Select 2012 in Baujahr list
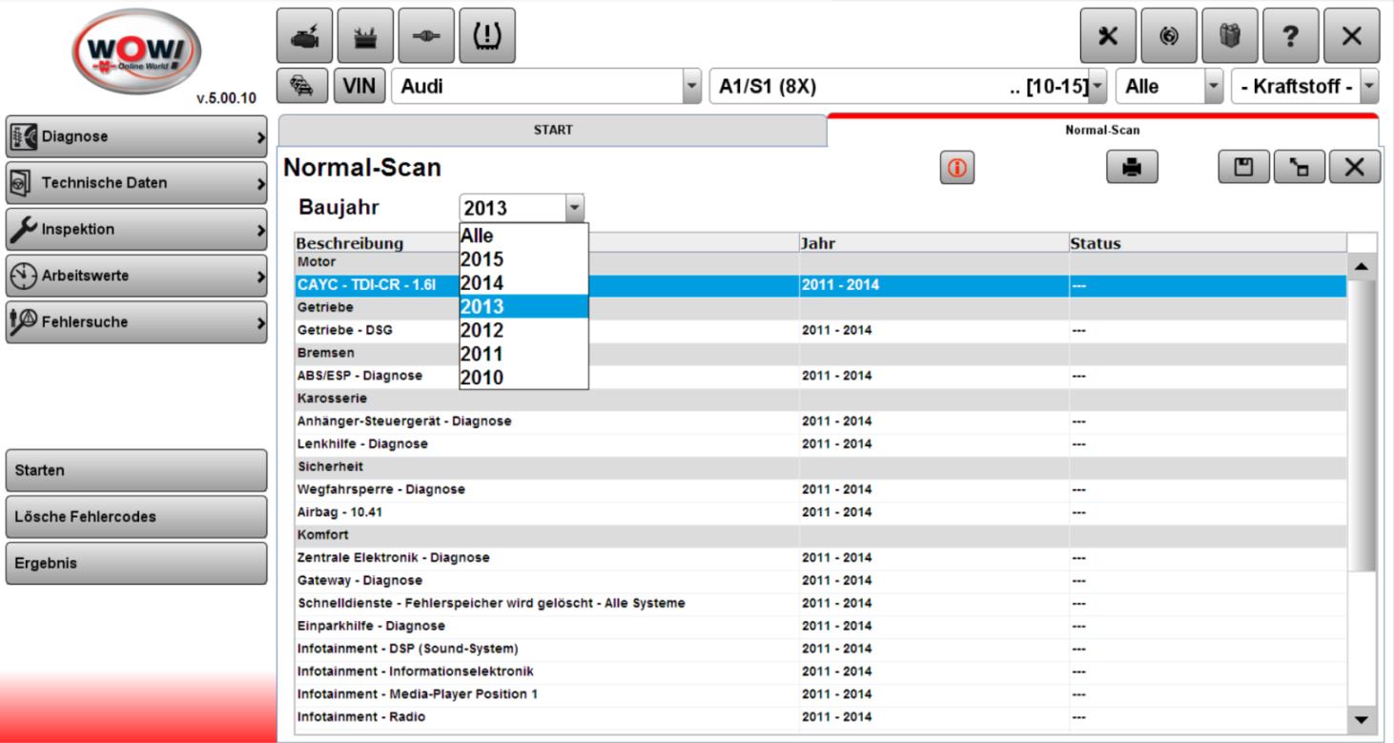The image size is (1394, 743). 523,330
